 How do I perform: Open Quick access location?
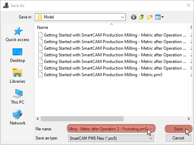pos(17,34)
